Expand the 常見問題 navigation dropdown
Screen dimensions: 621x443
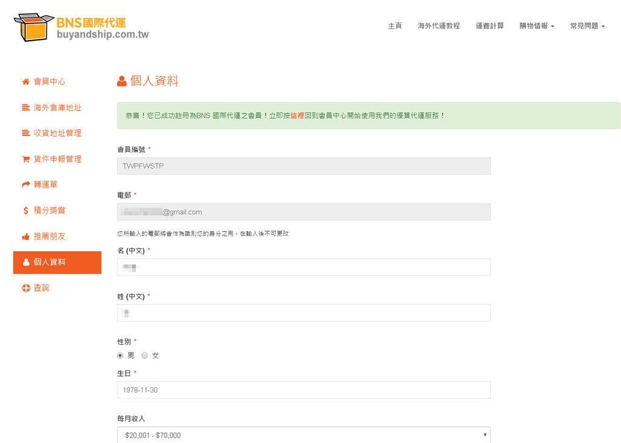click(x=587, y=26)
